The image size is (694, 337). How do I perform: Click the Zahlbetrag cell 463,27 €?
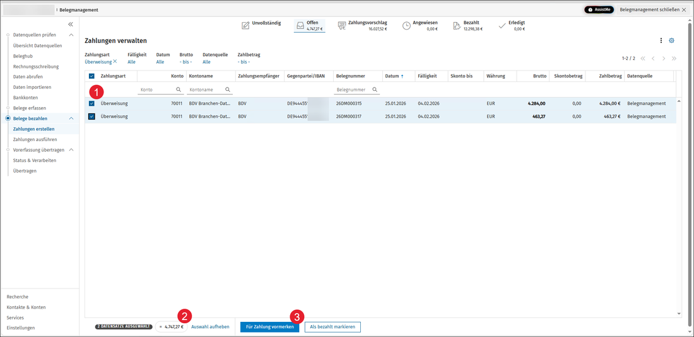pyautogui.click(x=611, y=117)
